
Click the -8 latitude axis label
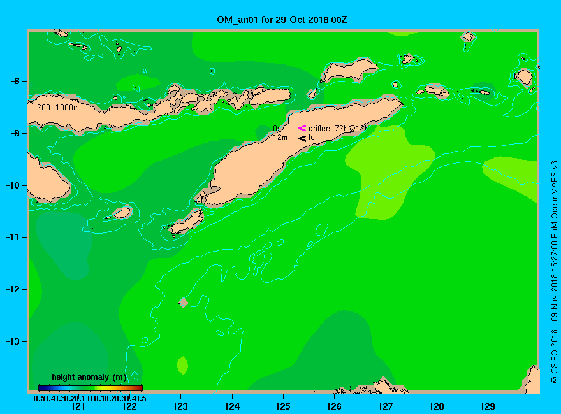(x=15, y=81)
